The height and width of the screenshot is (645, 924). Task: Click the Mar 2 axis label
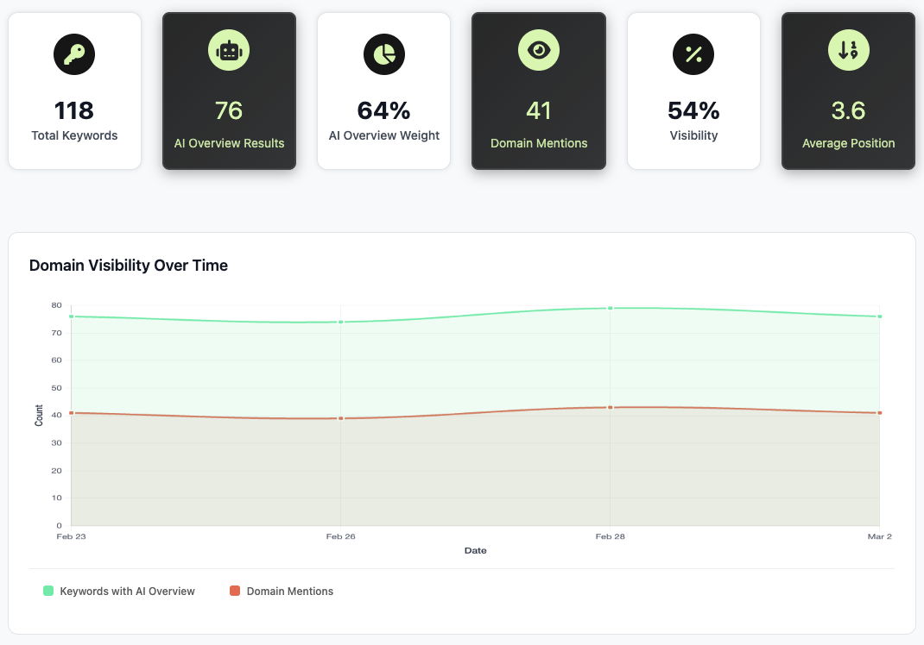pos(880,535)
